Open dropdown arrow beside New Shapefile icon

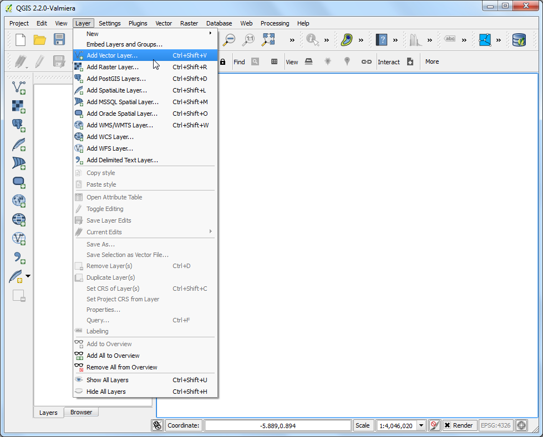coord(28,276)
